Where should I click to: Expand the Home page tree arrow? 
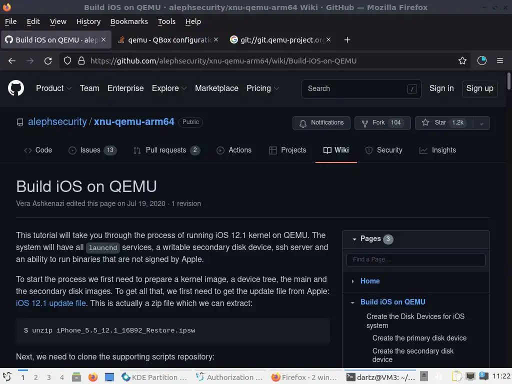point(352,281)
